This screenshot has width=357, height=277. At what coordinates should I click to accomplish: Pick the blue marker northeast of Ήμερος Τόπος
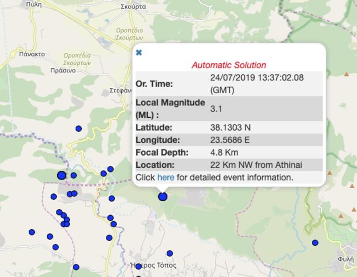tap(170, 253)
